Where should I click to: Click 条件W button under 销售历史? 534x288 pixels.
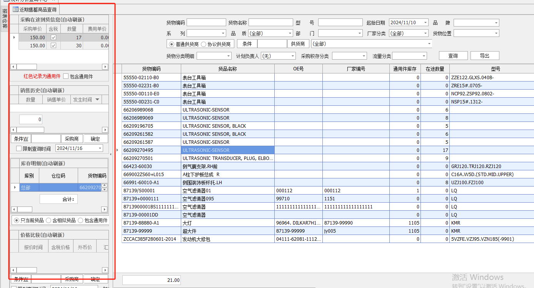coord(21,139)
